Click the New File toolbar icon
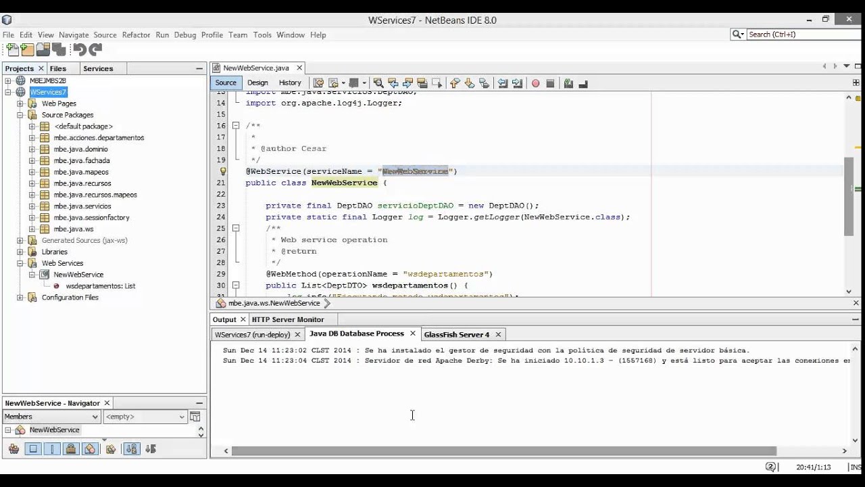The height and width of the screenshot is (487, 865). coord(12,49)
